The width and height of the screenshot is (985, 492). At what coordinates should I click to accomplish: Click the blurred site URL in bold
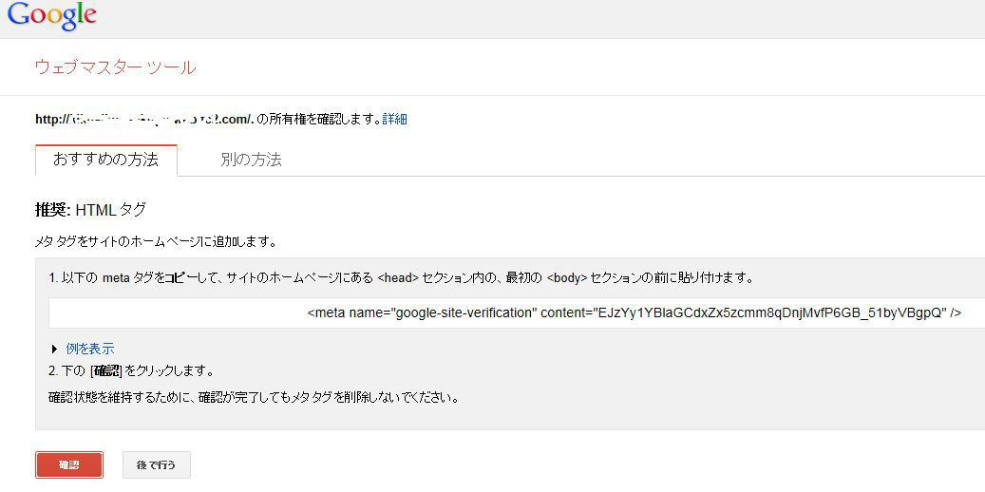[144, 119]
